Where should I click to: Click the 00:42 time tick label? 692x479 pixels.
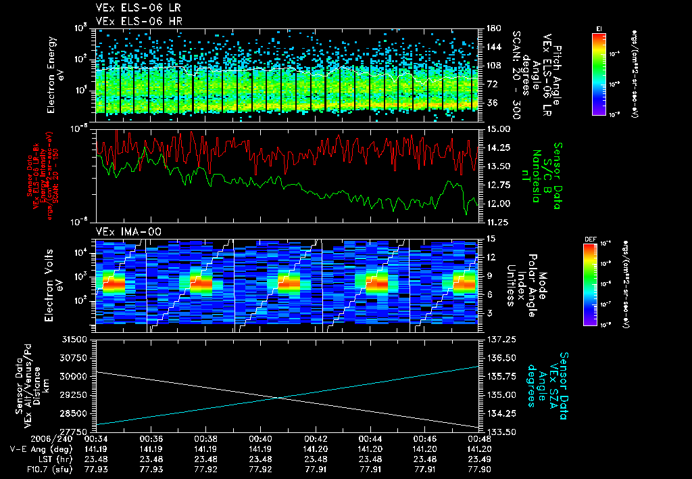click(x=315, y=439)
